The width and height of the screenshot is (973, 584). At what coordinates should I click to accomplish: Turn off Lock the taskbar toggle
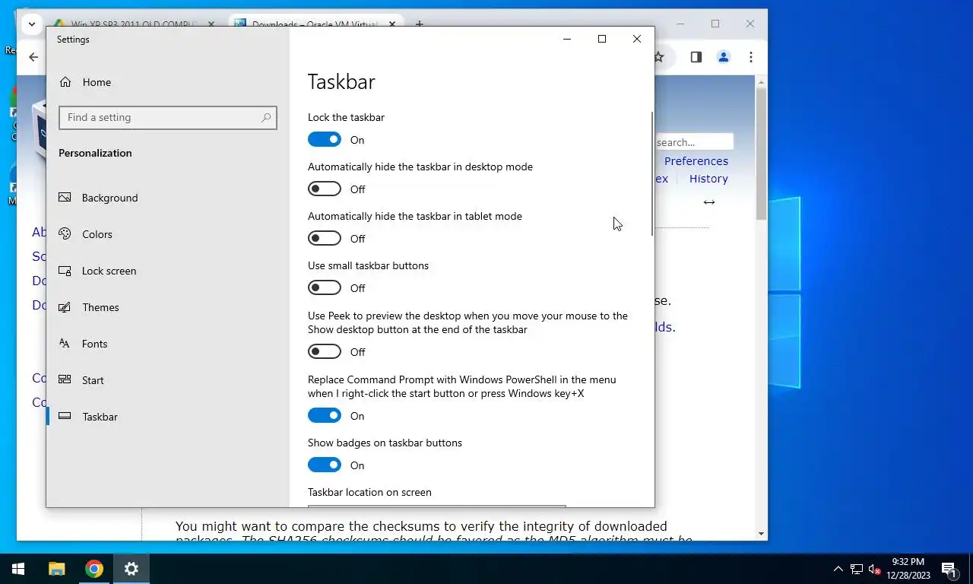pos(325,140)
